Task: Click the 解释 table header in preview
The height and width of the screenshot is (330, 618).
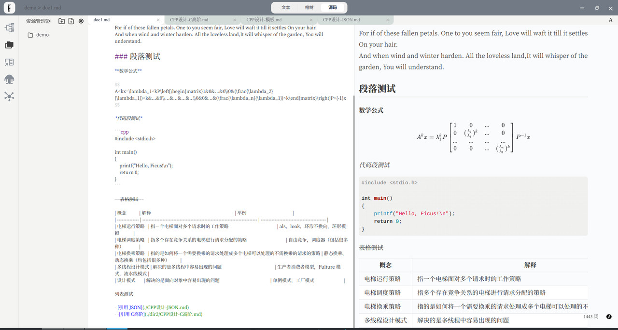Action: point(531,265)
